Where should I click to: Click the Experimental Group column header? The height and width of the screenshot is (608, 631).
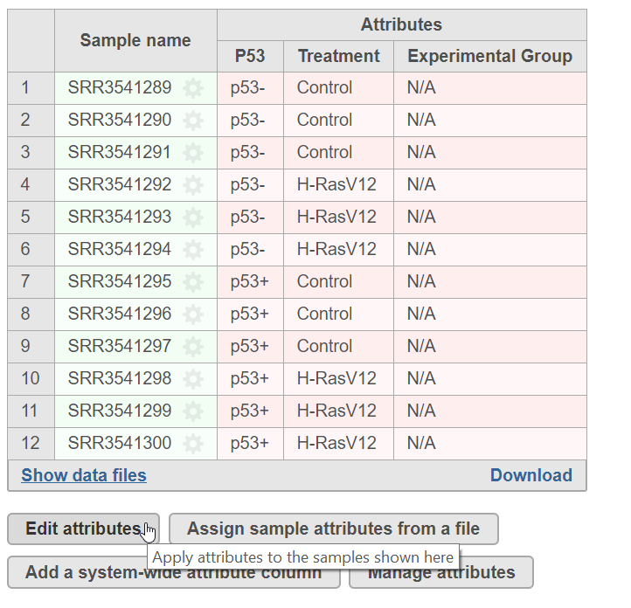tap(489, 56)
